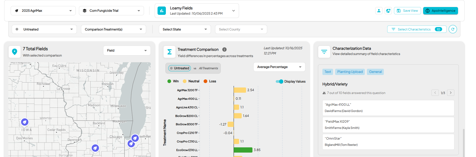This screenshot has width=476, height=157.
Task: Go to previous Hybrid/Variety page arrow
Action: click(435, 93)
